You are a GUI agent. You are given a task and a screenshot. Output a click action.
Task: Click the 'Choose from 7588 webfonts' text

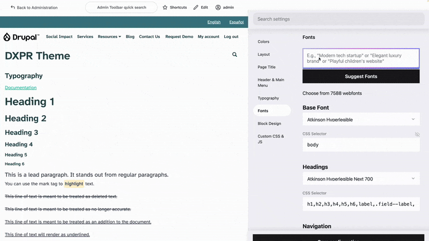pyautogui.click(x=332, y=93)
